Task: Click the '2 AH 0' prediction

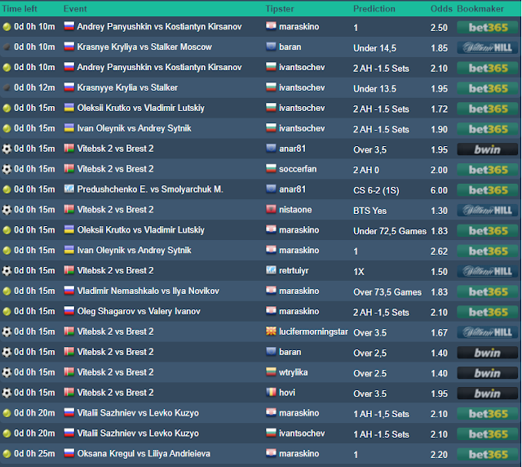Action: (366, 170)
